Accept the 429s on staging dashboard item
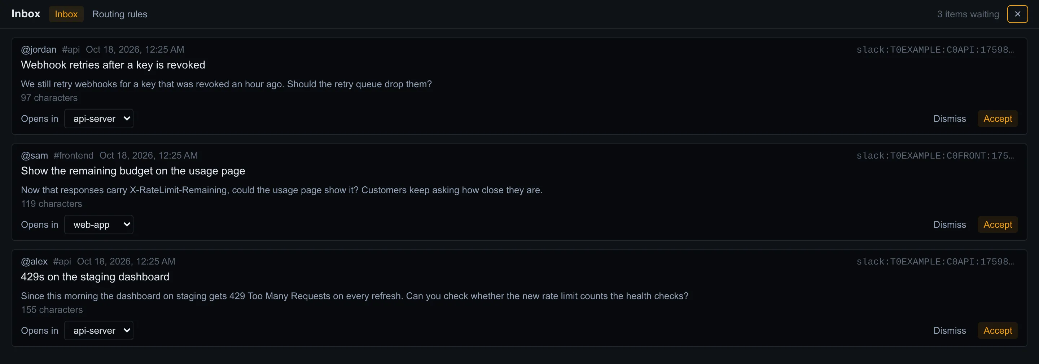 (x=998, y=330)
